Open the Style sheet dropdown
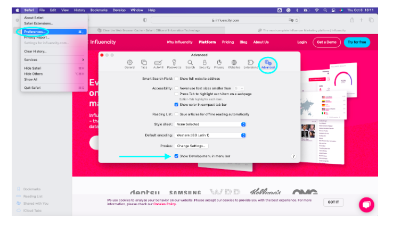 tap(210, 124)
